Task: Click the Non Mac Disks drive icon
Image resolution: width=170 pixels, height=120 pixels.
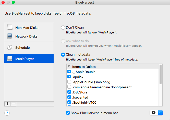Action: point(10,27)
